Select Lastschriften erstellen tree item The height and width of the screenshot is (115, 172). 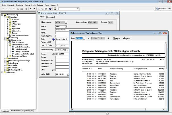[22, 47]
